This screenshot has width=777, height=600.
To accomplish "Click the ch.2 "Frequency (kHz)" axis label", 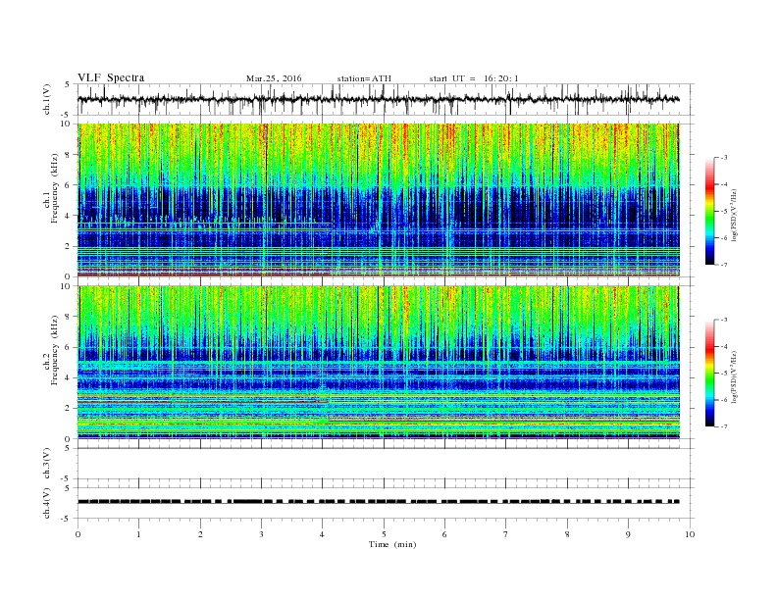I will click(54, 351).
